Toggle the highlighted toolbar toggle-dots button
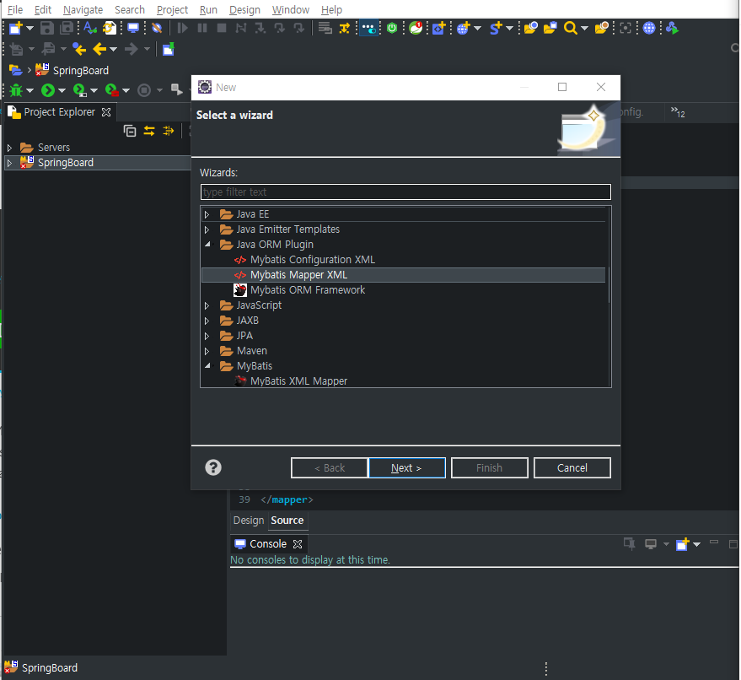The image size is (741, 680). [x=368, y=29]
